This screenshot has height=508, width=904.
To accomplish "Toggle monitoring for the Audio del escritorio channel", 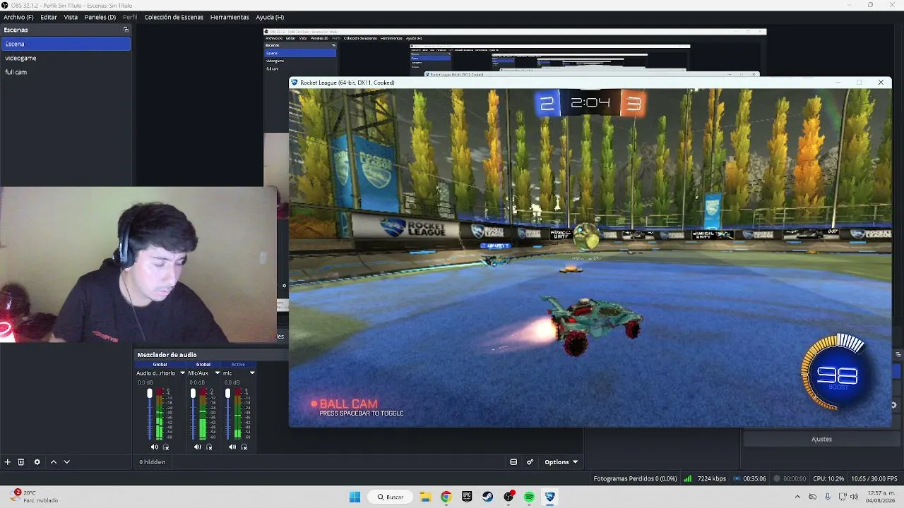I will tap(166, 447).
